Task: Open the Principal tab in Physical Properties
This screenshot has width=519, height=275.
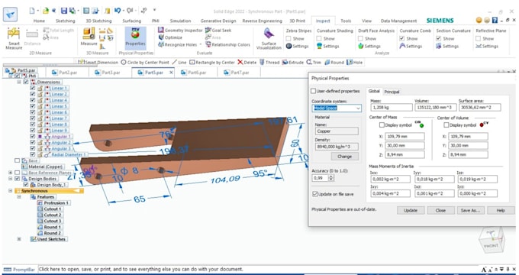Action: pos(392,92)
